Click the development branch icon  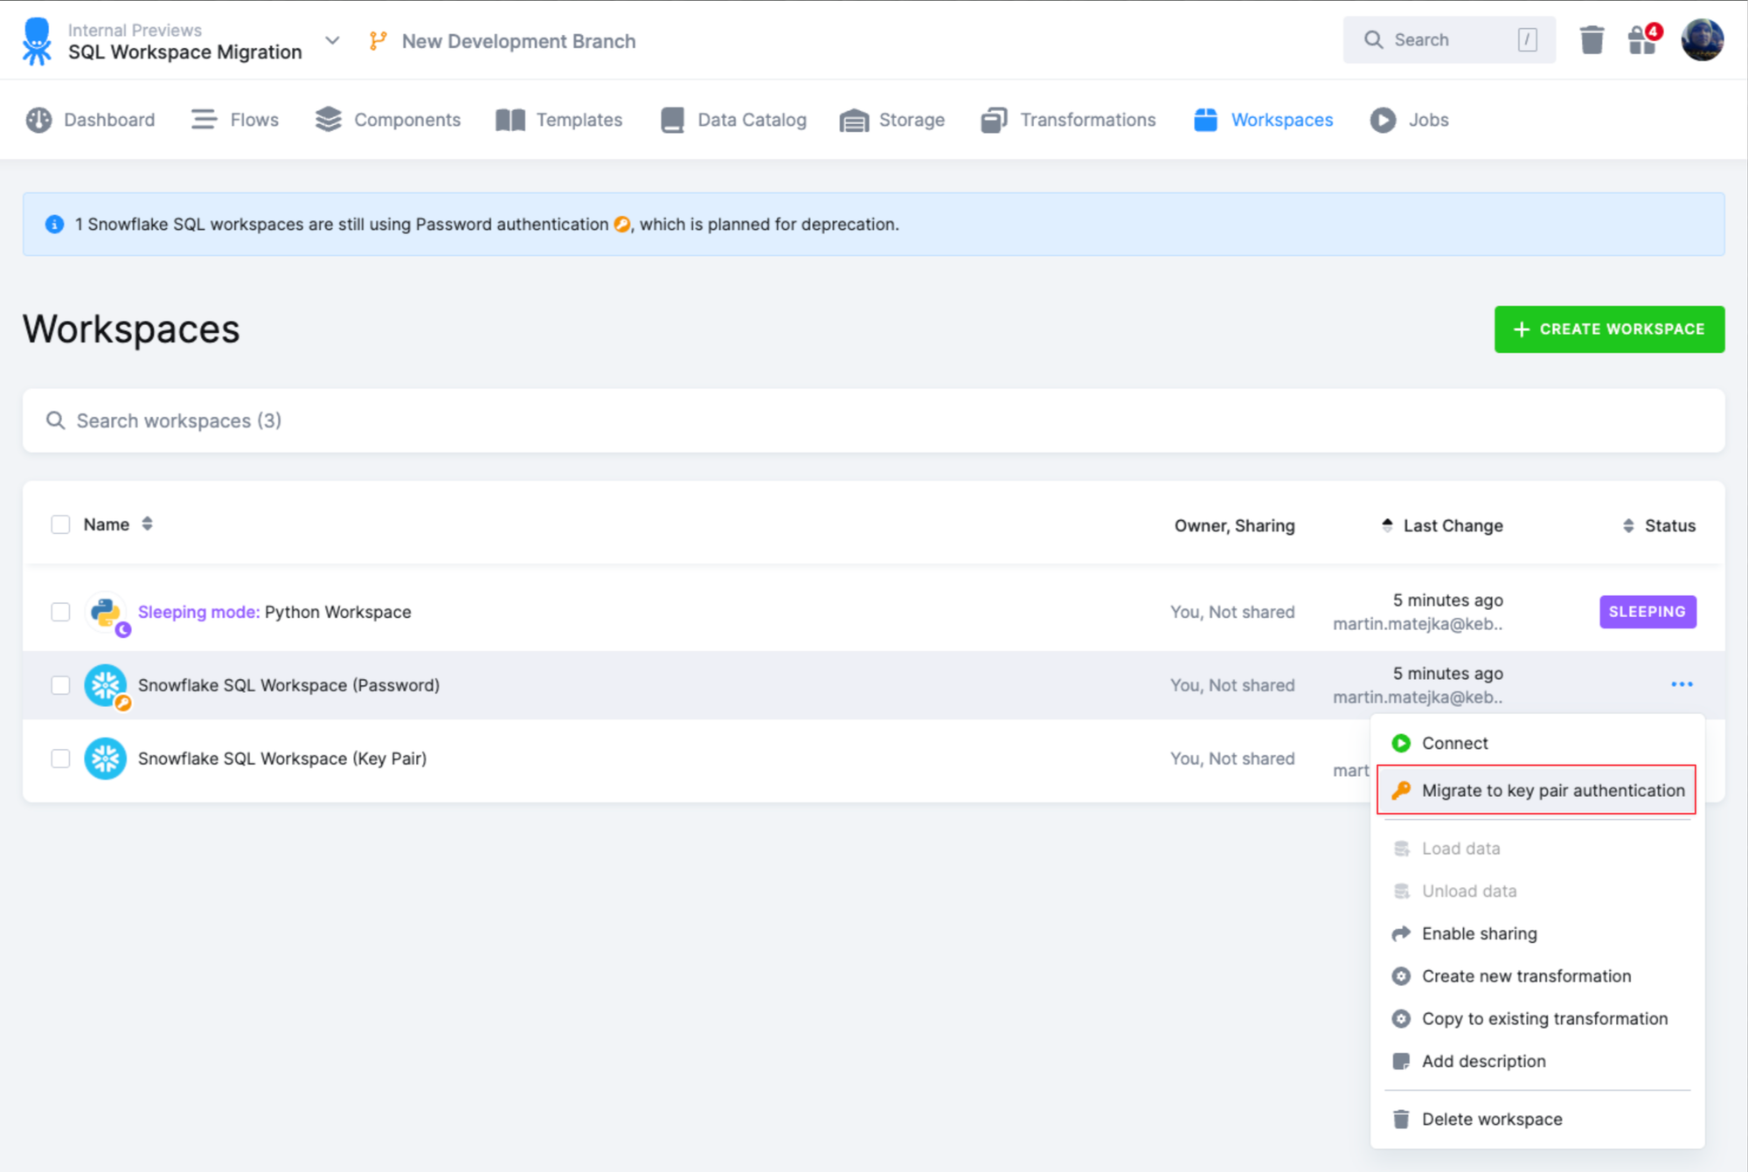378,41
